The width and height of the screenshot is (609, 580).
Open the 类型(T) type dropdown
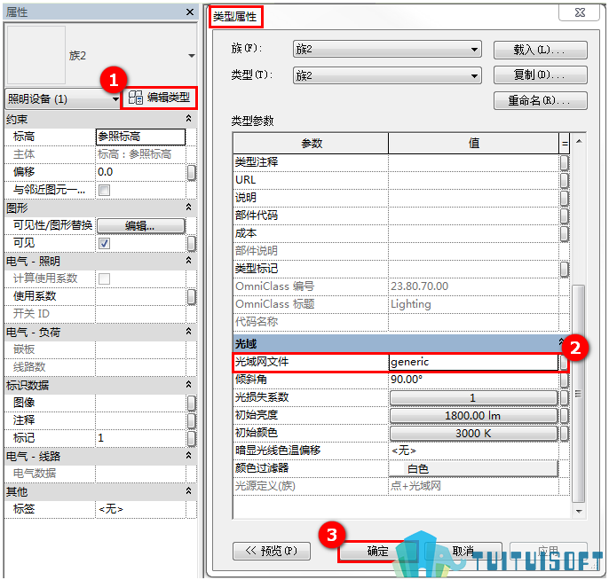point(387,75)
